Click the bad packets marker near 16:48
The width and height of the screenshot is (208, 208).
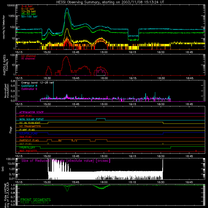pyautogui.click(x=196, y=151)
